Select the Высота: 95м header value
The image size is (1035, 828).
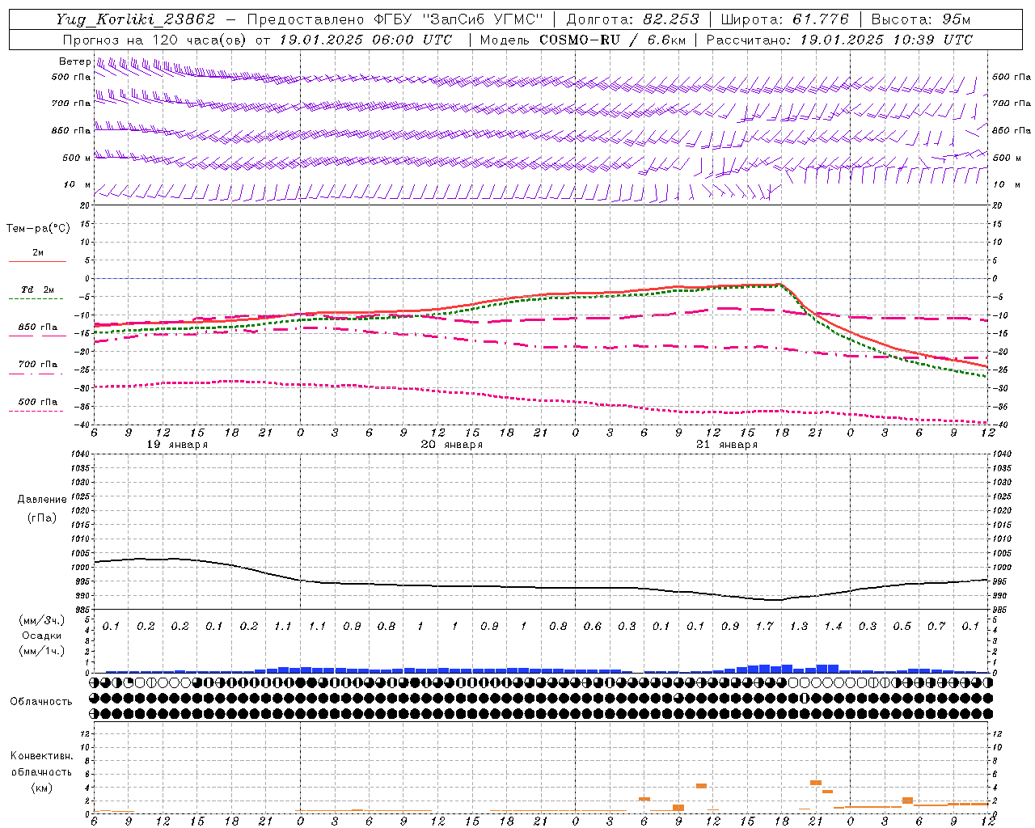click(921, 19)
